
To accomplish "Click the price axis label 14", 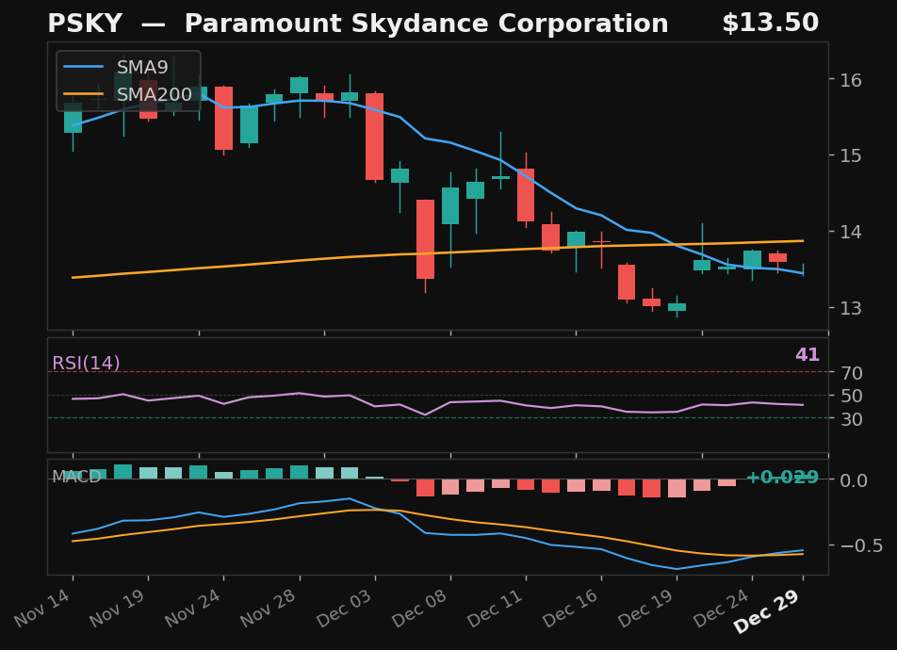I will (x=851, y=232).
